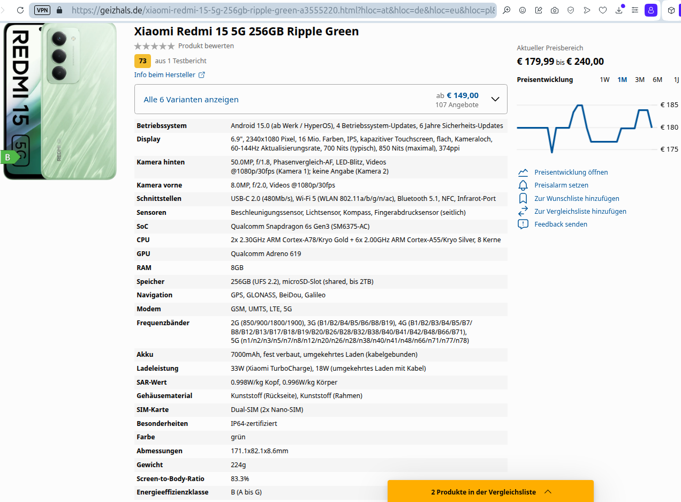The width and height of the screenshot is (681, 502).
Task: Click the '€ 240,00' highest price
Action: pos(585,62)
